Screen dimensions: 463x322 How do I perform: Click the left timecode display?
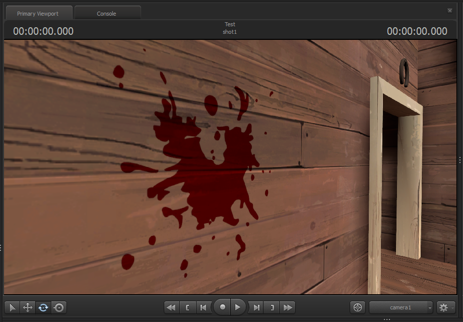(43, 31)
